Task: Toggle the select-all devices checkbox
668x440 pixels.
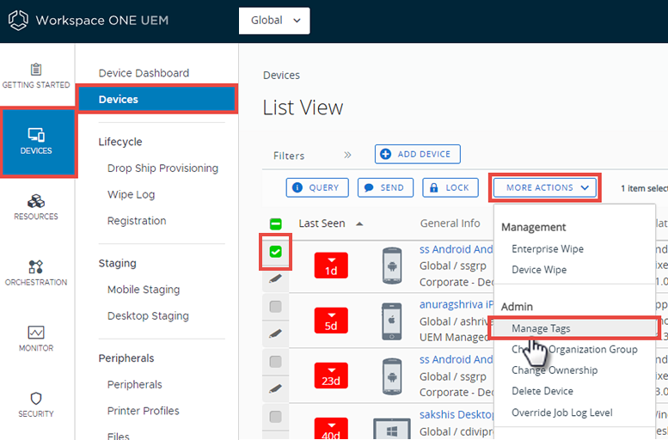Action: [276, 223]
